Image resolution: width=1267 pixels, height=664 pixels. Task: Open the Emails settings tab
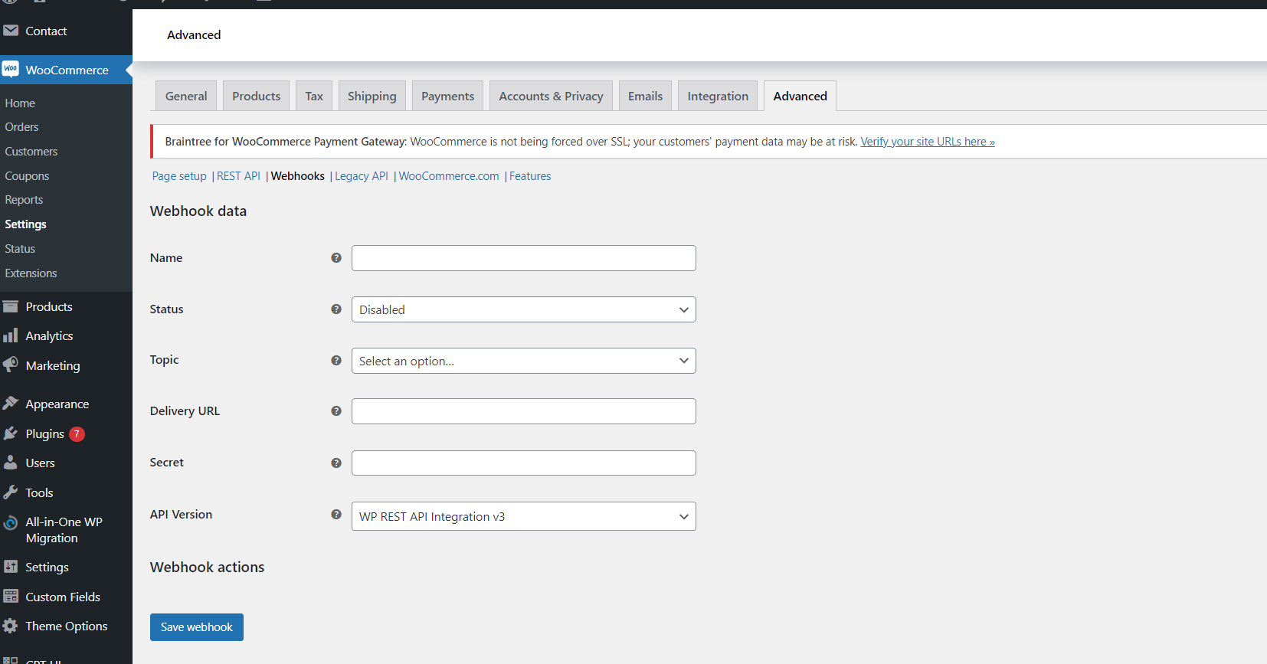click(x=646, y=96)
